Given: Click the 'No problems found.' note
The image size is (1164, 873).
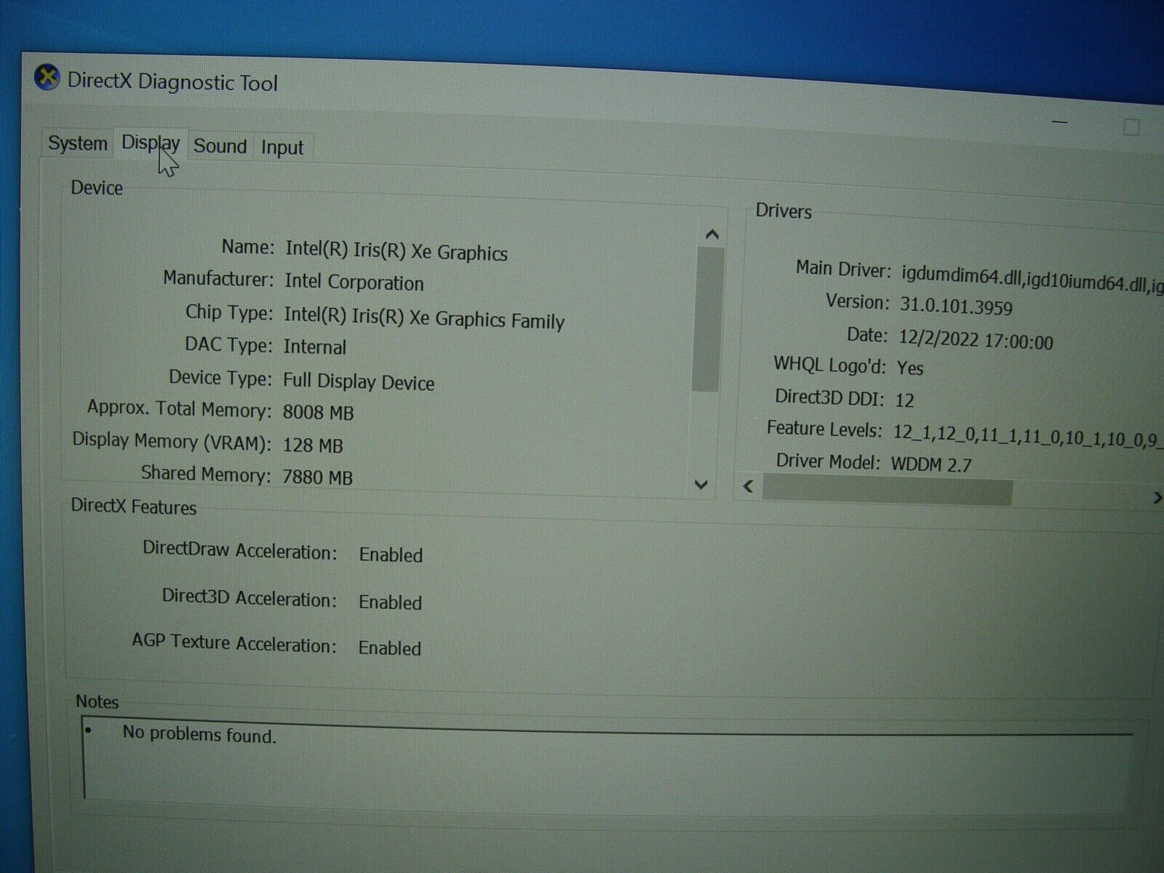Looking at the screenshot, I should tap(199, 734).
